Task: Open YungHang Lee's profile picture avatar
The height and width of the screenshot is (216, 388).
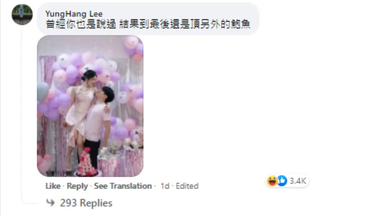Action: [x=22, y=14]
